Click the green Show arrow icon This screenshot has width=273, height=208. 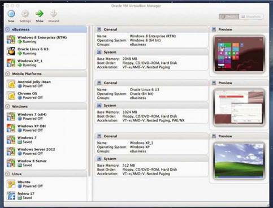[40, 14]
